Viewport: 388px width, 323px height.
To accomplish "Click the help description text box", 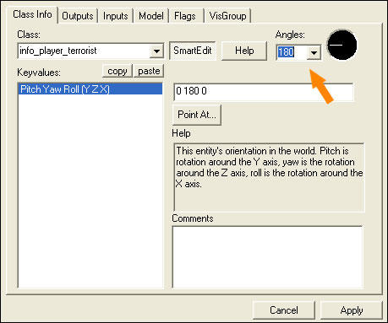I will 269,177.
